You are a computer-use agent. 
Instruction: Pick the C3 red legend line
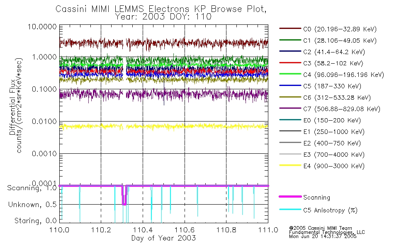[x=290, y=63]
